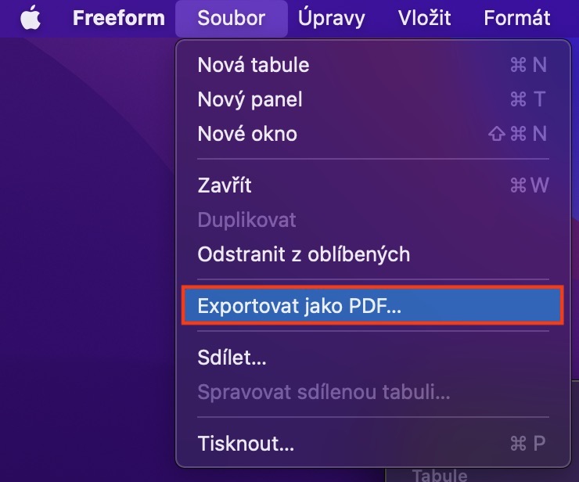Close the open Soubor menu
Image resolution: width=579 pixels, height=482 pixels.
point(232,18)
